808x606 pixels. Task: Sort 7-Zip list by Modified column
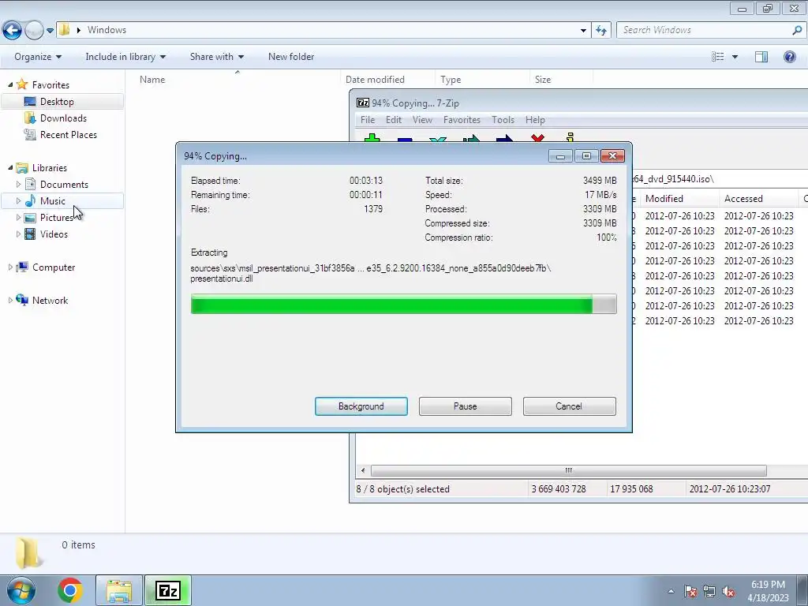pyautogui.click(x=664, y=198)
